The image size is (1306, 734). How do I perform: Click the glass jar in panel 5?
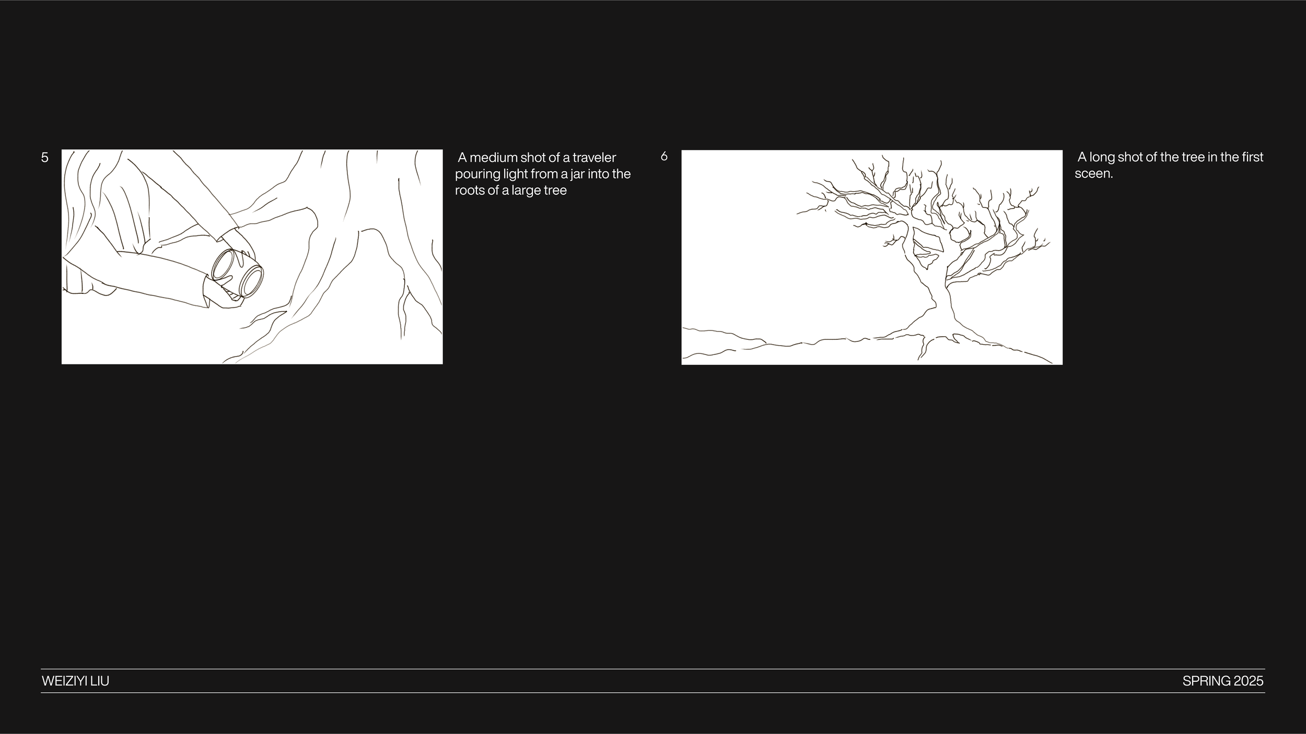coord(238,272)
